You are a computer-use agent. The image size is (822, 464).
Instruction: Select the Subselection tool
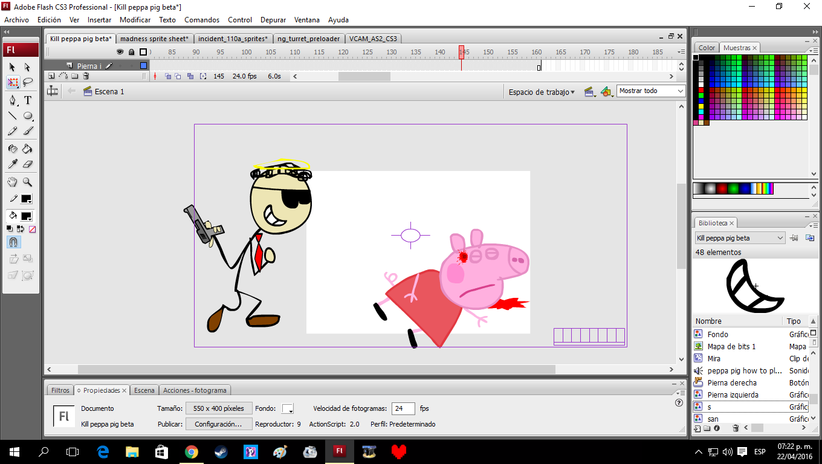(27, 67)
